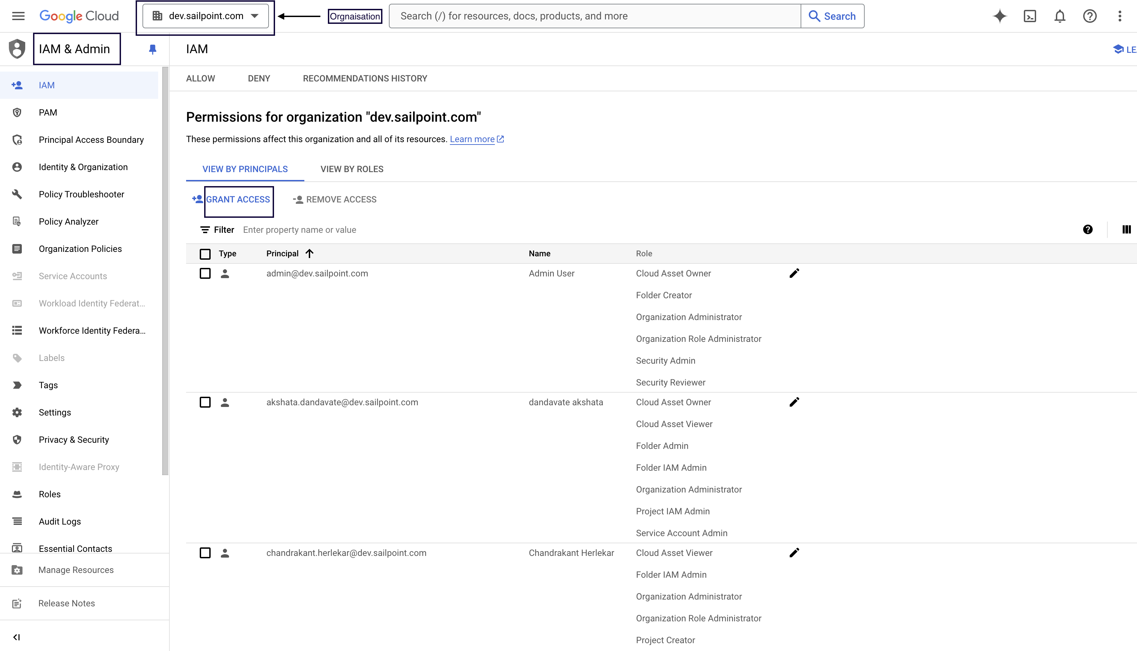Click the GRANT ACCESS button
This screenshot has width=1137, height=651.
pyautogui.click(x=232, y=199)
